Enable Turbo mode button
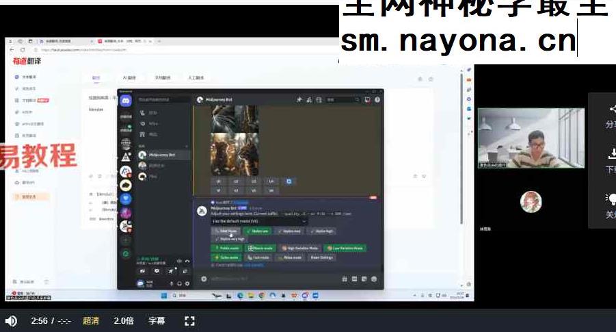Viewport: 616px width, 332px height. pos(226,257)
